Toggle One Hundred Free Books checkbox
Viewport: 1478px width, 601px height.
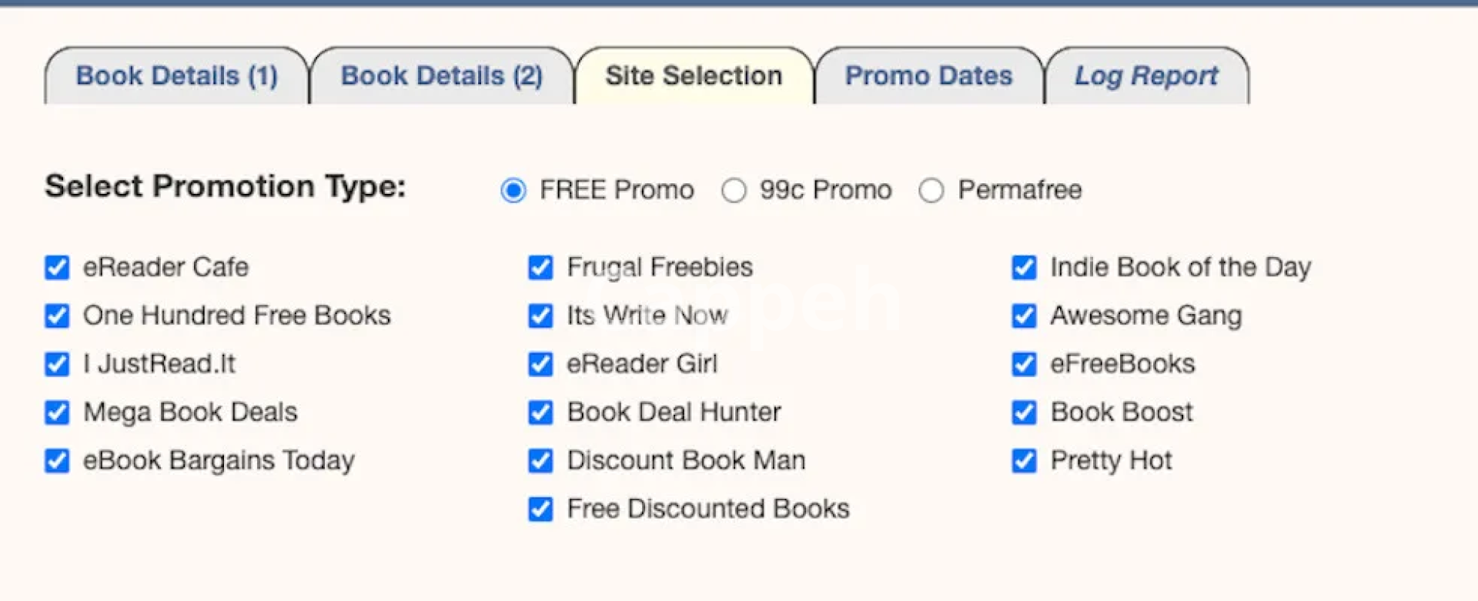point(57,316)
